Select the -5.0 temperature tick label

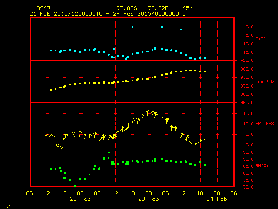tap(248, 35)
